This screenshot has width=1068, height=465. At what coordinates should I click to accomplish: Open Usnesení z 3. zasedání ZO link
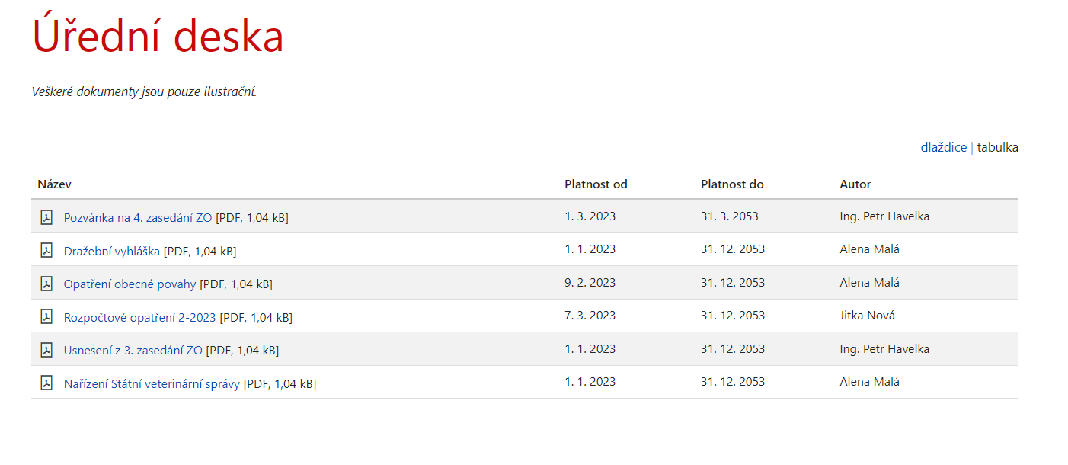[133, 350]
